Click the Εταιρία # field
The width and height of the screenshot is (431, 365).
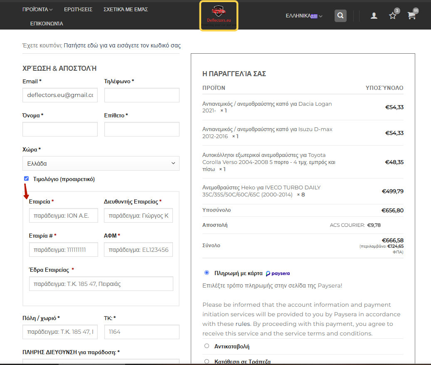point(64,249)
